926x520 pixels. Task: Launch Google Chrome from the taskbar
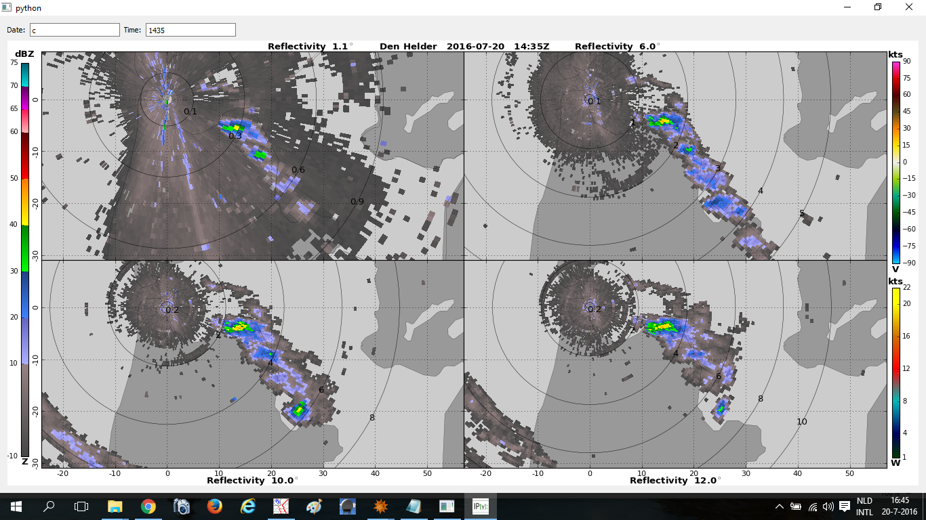tap(148, 506)
